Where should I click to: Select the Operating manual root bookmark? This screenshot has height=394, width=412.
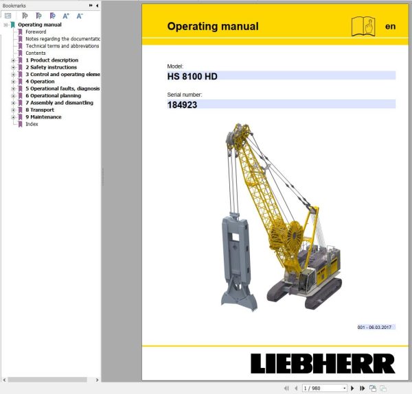tap(40, 25)
